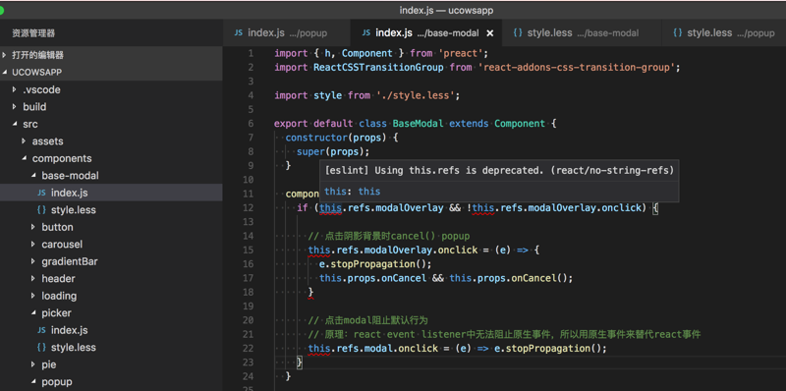Click the 资源管理器 explorer title

33,33
